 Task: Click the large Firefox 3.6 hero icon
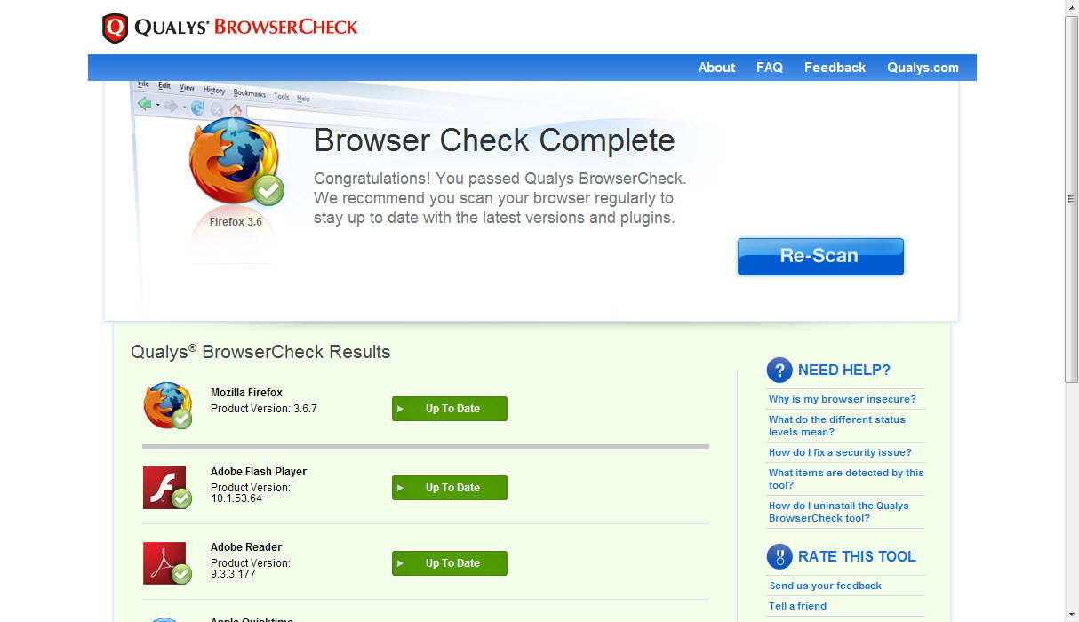[236, 163]
